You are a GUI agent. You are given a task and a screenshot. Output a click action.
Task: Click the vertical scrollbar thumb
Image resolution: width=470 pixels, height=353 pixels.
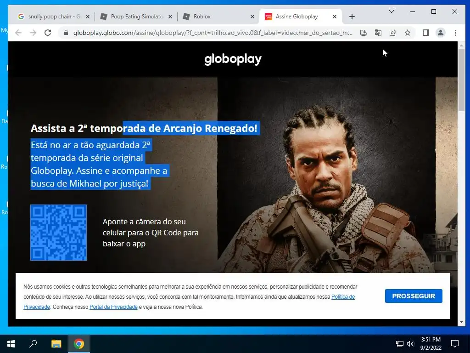coord(461,80)
